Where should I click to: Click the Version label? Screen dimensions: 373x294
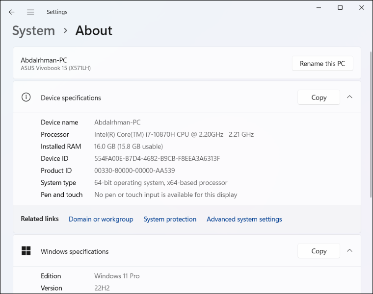[x=52, y=288]
